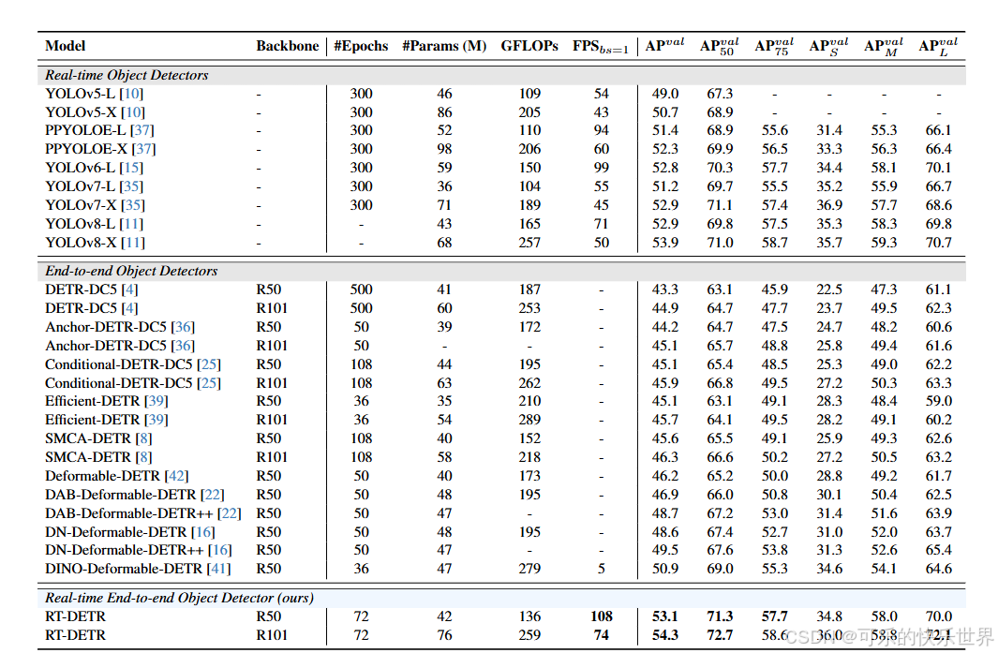The height and width of the screenshot is (653, 998).
Task: Click model name Deformable-DETR
Action: coord(103,476)
